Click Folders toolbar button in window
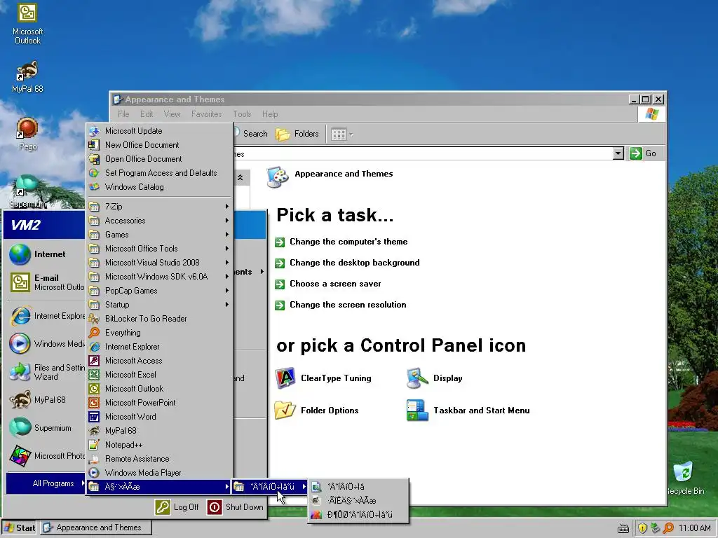This screenshot has width=718, height=538. point(297,134)
